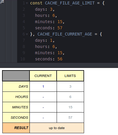Click line number 10 in the gutter
The width and height of the screenshot is (118, 135).
point(23,59)
